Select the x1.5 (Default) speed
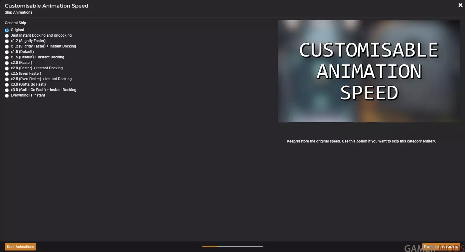This screenshot has height=252, width=465. [x=7, y=52]
